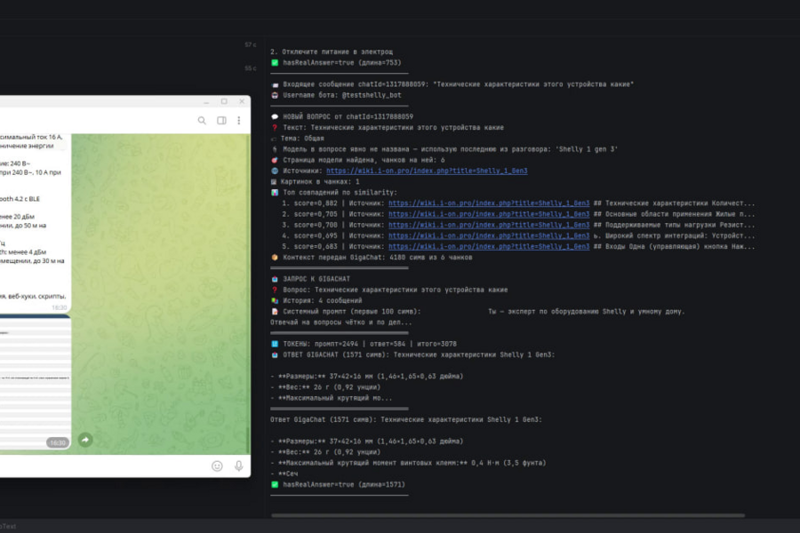This screenshot has width=800, height=533.
Task: Maximize the Telegram window
Action: 224,101
